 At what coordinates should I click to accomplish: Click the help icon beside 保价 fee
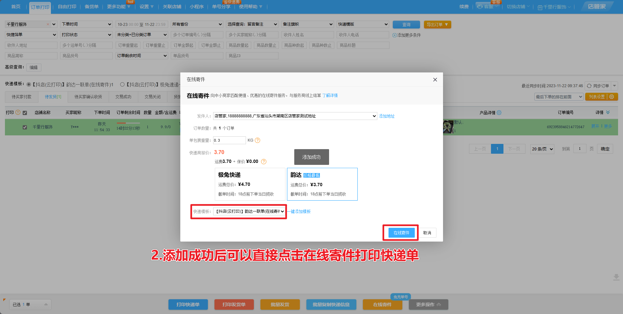tap(264, 162)
